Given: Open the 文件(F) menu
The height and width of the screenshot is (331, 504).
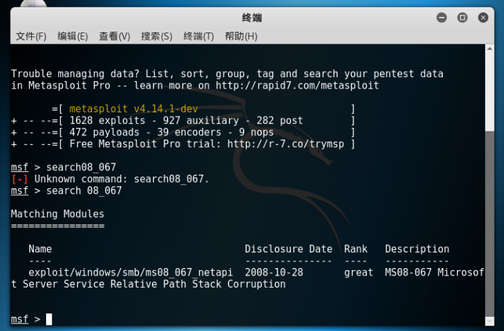Looking at the screenshot, I should point(31,37).
